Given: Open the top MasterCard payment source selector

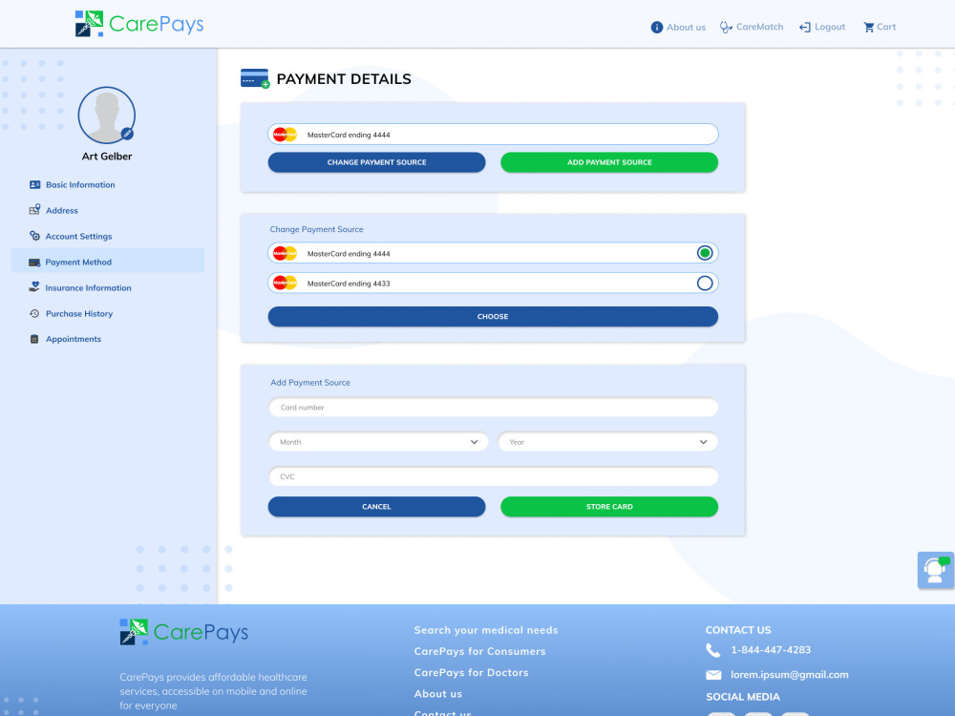Looking at the screenshot, I should 493,134.
